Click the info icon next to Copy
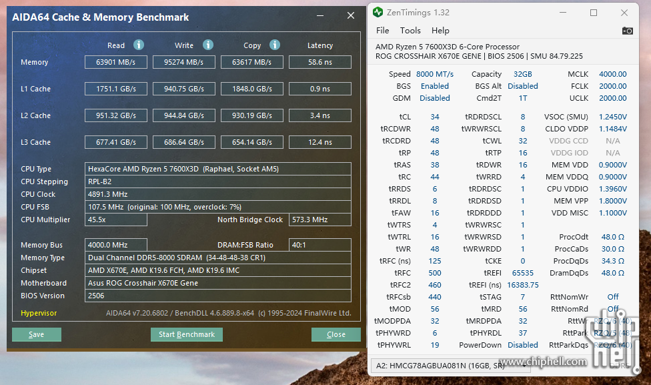Image resolution: width=651 pixels, height=385 pixels. coord(274,45)
